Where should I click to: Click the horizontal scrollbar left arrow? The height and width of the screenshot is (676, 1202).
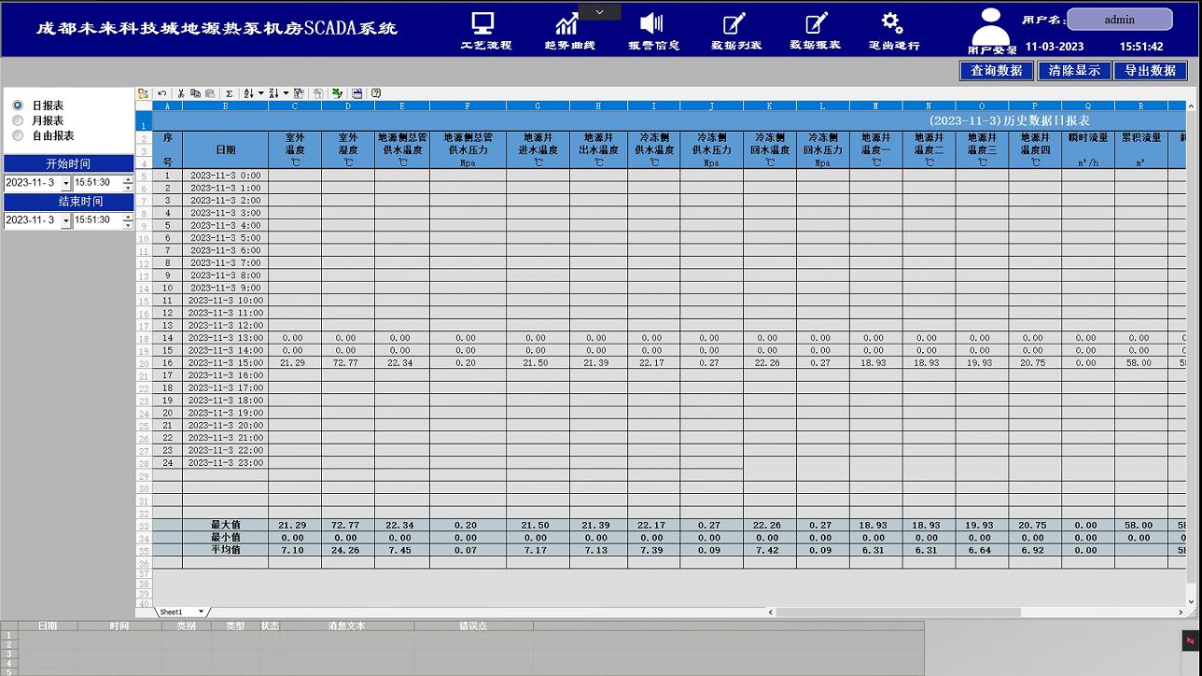771,613
